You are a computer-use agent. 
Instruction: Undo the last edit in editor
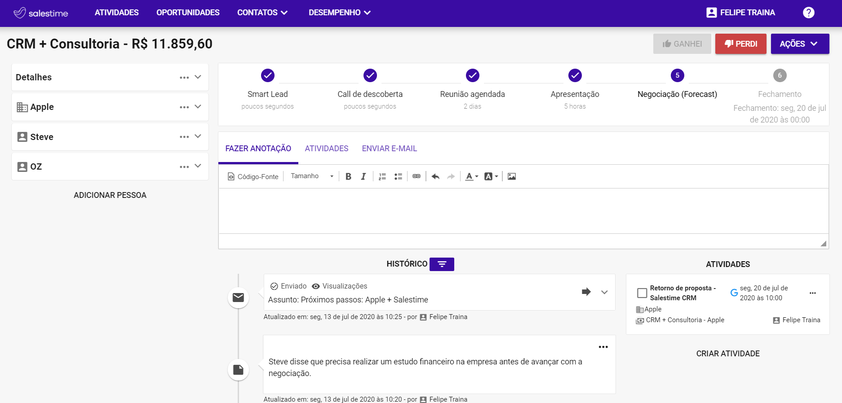tap(435, 176)
